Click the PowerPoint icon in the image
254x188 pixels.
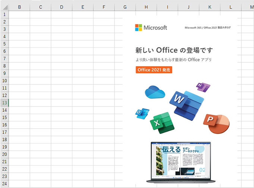pos(216,124)
